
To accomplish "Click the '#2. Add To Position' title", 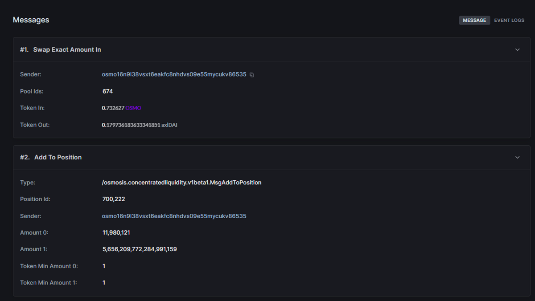I will point(51,157).
